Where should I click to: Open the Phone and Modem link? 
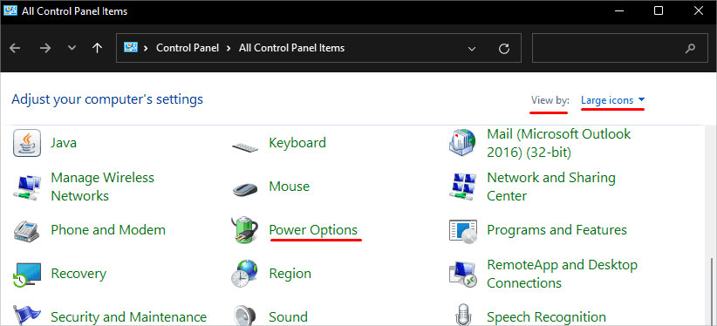(108, 230)
